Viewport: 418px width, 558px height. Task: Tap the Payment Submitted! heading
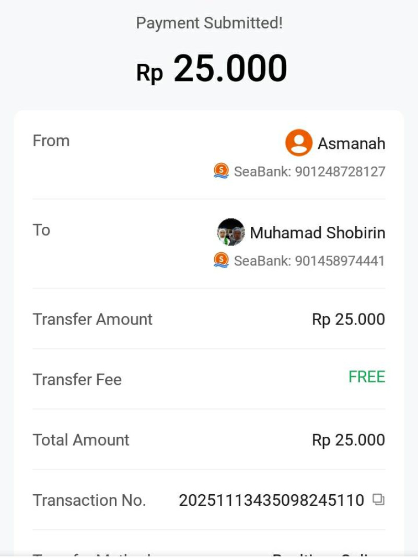(209, 23)
